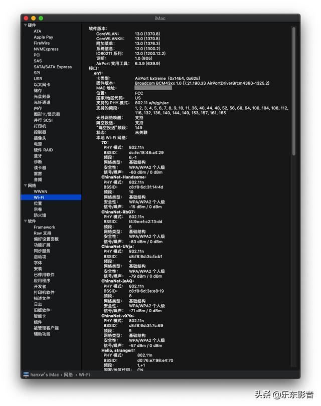Select 辅助功能 in the sidebar
The height and width of the screenshot is (406, 321).
[42, 334]
